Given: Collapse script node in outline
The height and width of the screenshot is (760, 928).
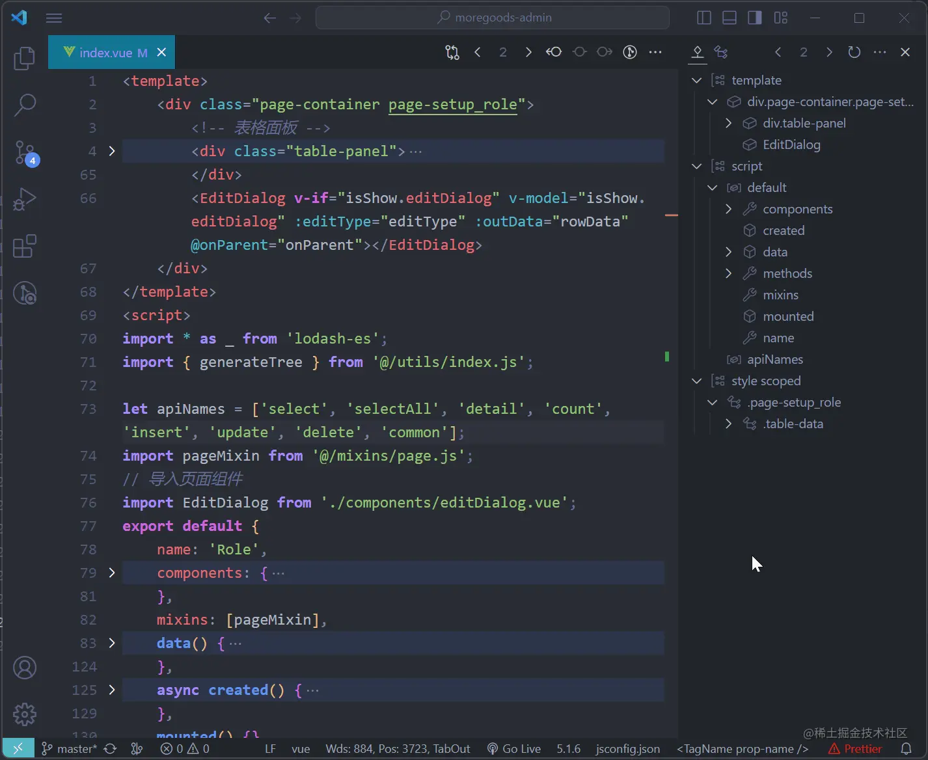Looking at the screenshot, I should pos(697,166).
